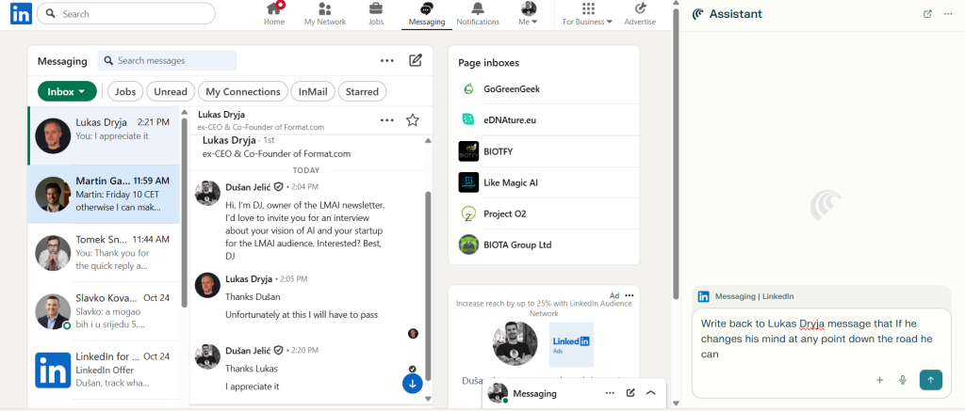This screenshot has height=411, width=965.
Task: Send the Assistant prompt with arrow button
Action: pyautogui.click(x=930, y=380)
